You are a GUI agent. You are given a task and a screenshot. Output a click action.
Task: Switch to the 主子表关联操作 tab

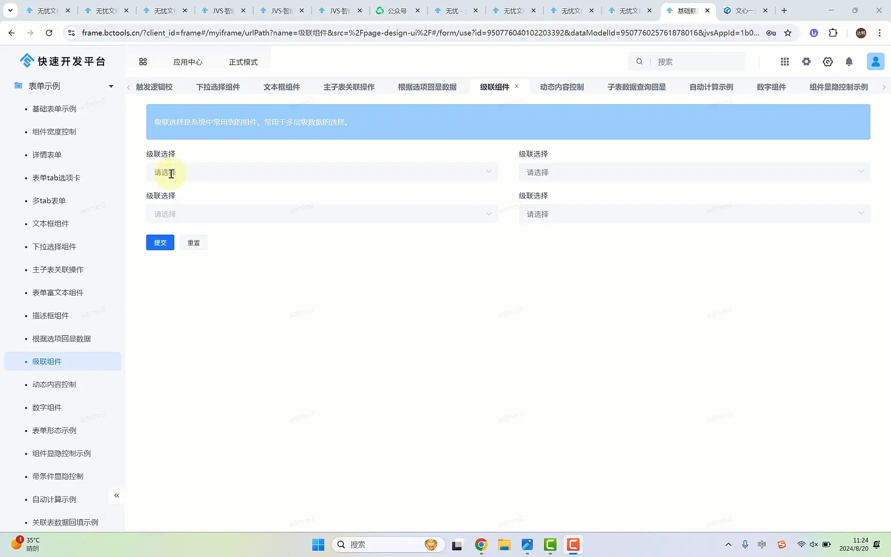pos(349,87)
